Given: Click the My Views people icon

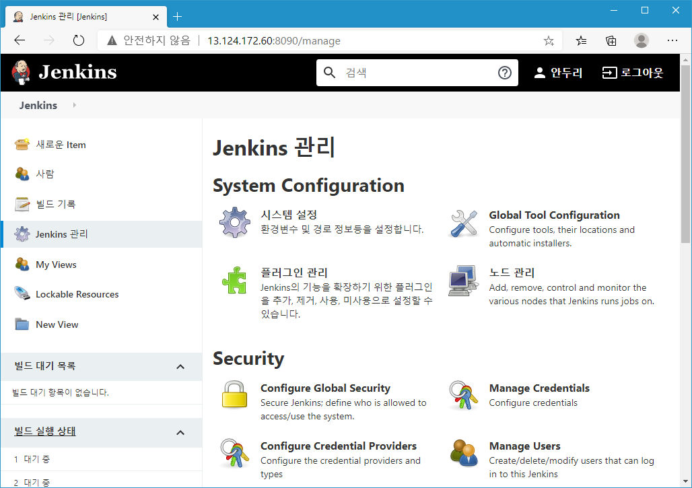Looking at the screenshot, I should (x=22, y=265).
